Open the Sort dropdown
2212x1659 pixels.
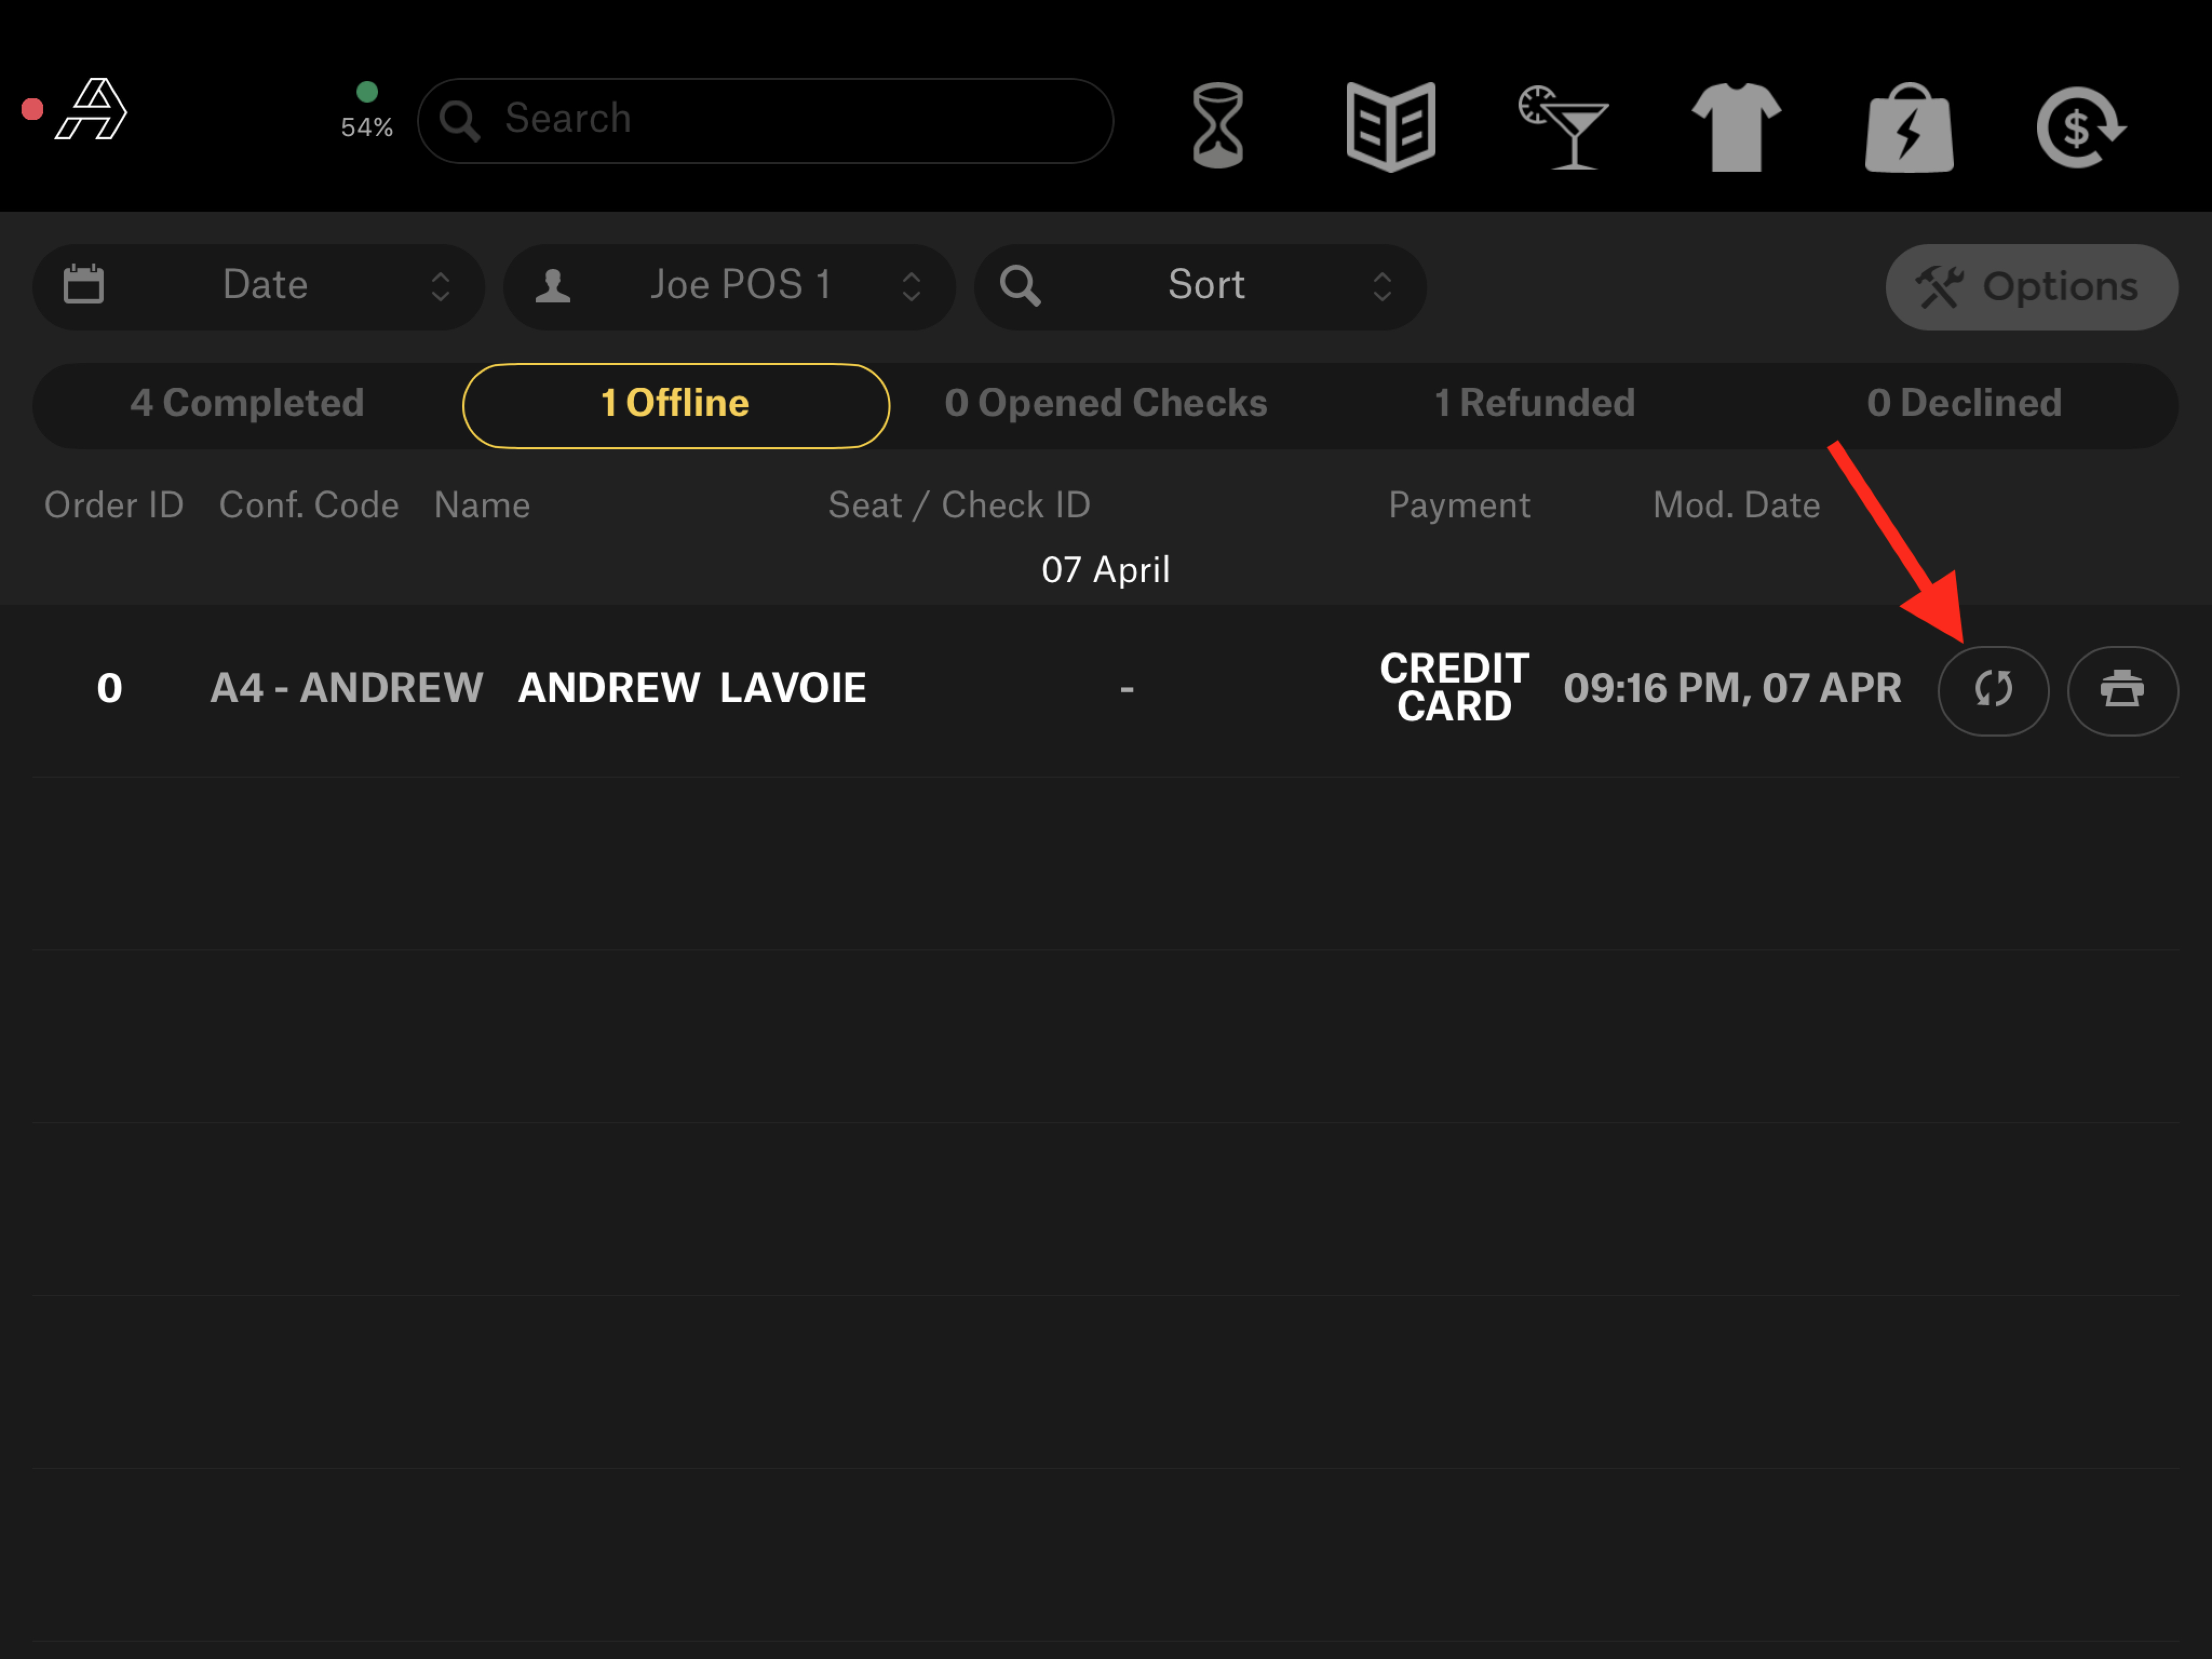click(x=1199, y=286)
